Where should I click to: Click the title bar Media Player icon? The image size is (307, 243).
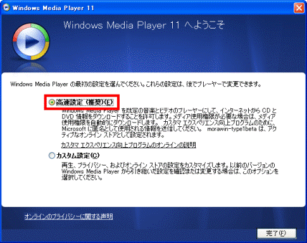tap(6, 8)
